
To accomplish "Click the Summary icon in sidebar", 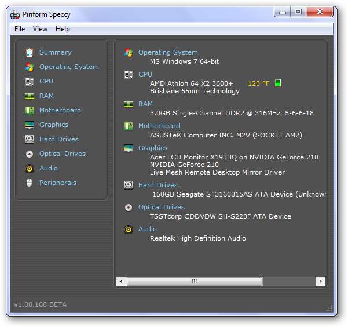I will click(x=29, y=52).
